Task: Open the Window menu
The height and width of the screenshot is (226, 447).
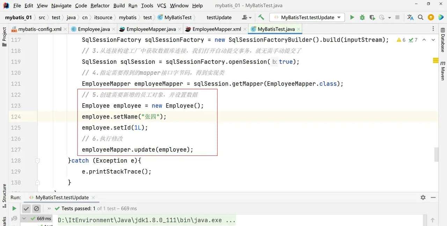Action: (179, 6)
